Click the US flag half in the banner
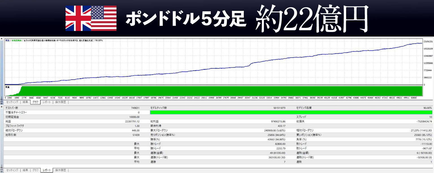 [x=104, y=18]
